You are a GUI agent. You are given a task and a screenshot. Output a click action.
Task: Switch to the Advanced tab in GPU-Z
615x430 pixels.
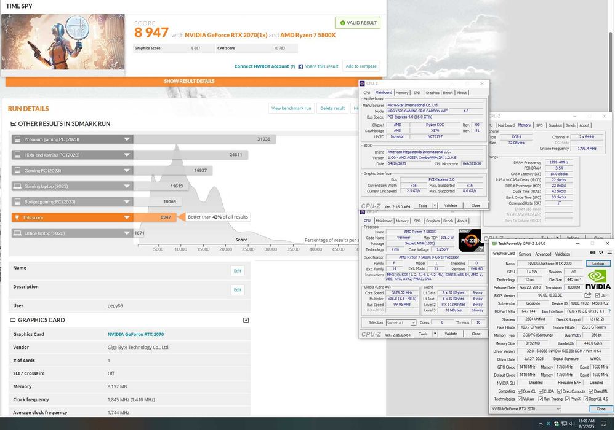(543, 254)
